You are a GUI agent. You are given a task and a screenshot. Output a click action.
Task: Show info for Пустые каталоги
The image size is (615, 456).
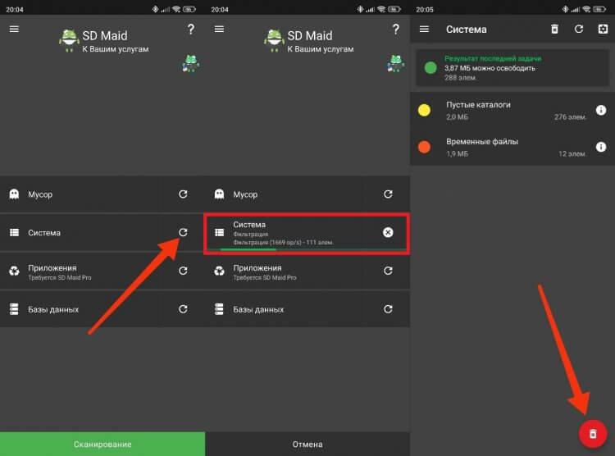coord(601,110)
